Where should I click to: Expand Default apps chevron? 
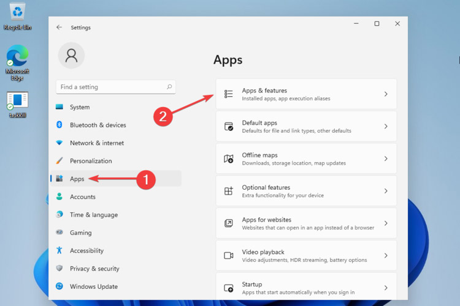pyautogui.click(x=386, y=126)
